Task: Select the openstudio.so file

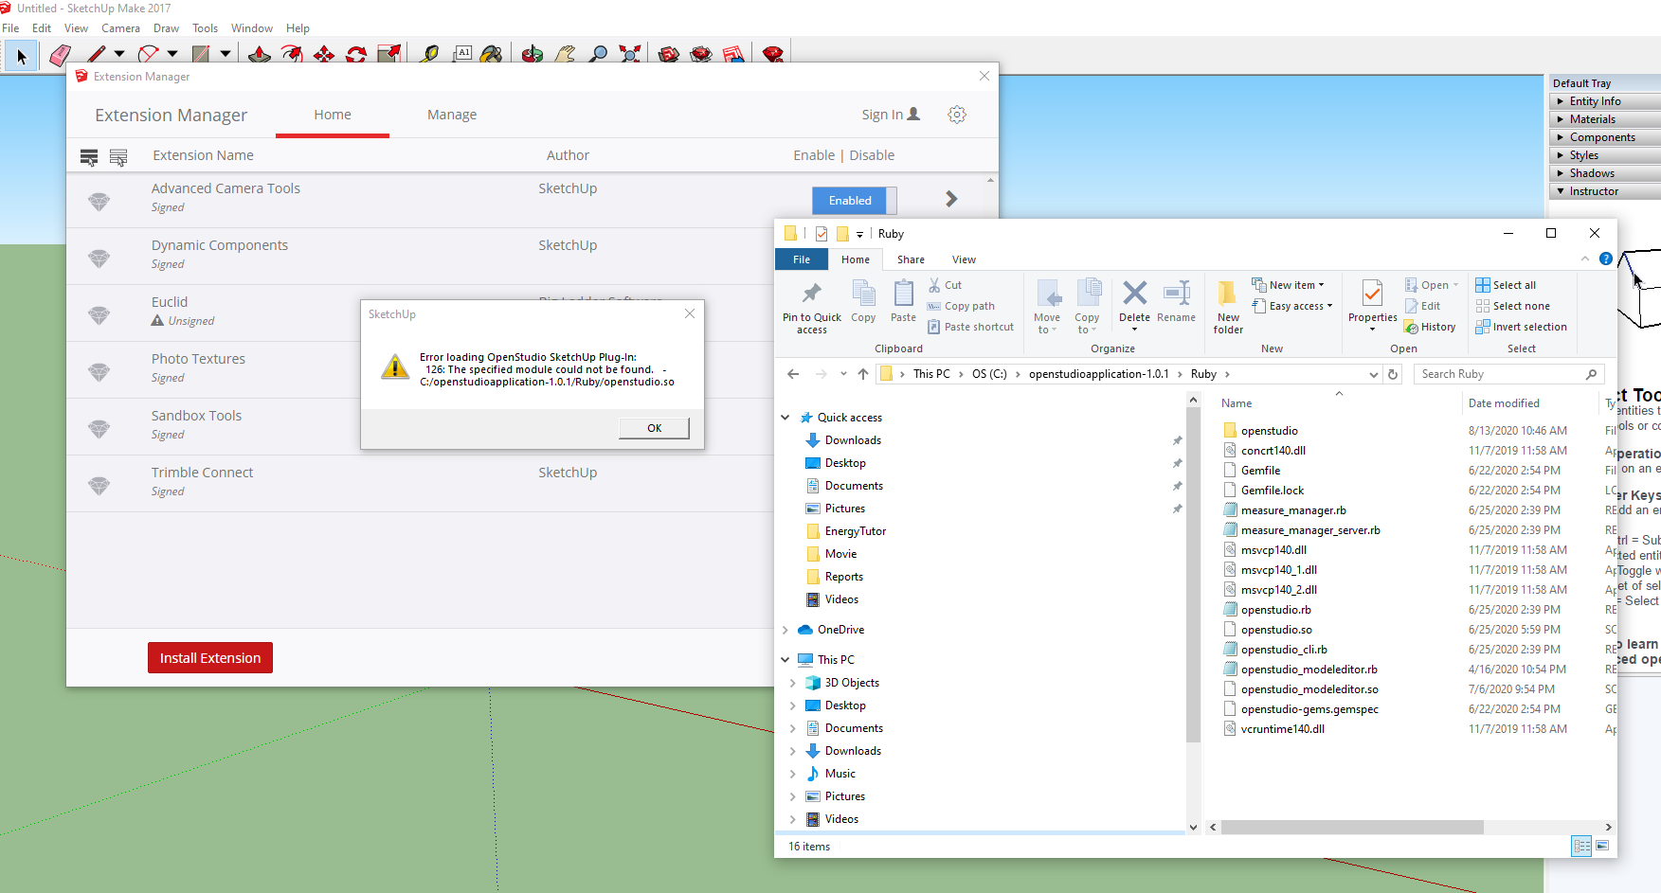Action: (x=1276, y=630)
